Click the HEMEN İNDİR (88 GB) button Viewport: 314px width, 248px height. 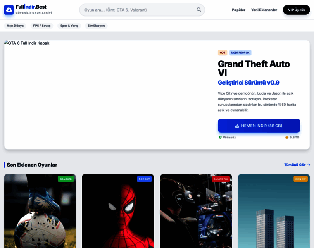pyautogui.click(x=259, y=126)
